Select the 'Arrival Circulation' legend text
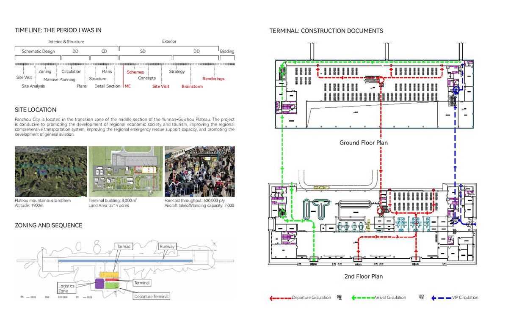This screenshot has height=328, width=508. click(x=390, y=298)
